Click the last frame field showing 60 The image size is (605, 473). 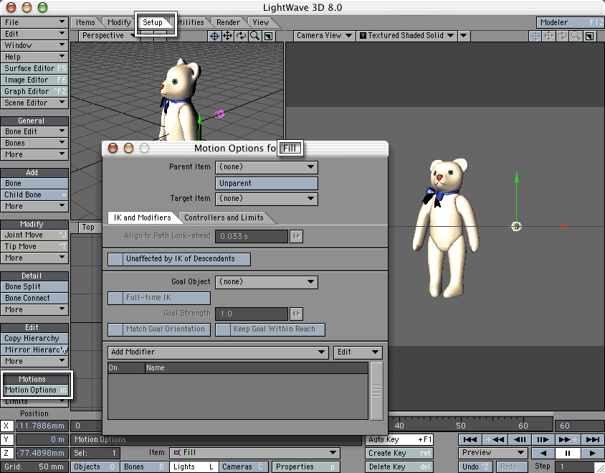[579, 426]
